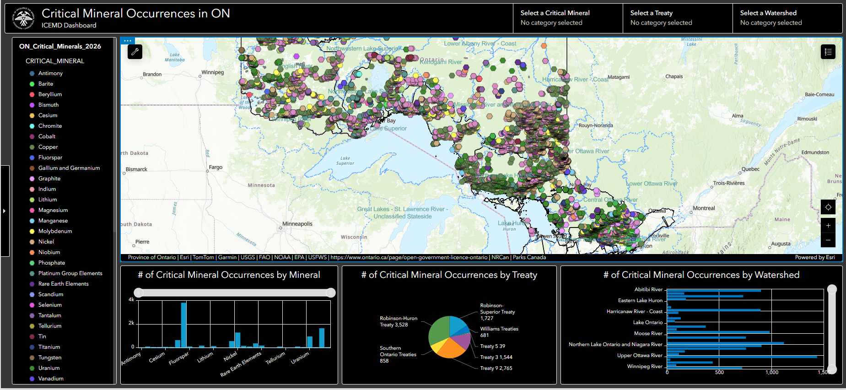Click the tallest bar in mineral chart

(184, 325)
